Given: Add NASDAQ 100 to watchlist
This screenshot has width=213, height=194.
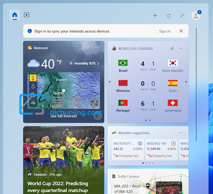Looking at the screenshot, I should pyautogui.click(x=174, y=143).
